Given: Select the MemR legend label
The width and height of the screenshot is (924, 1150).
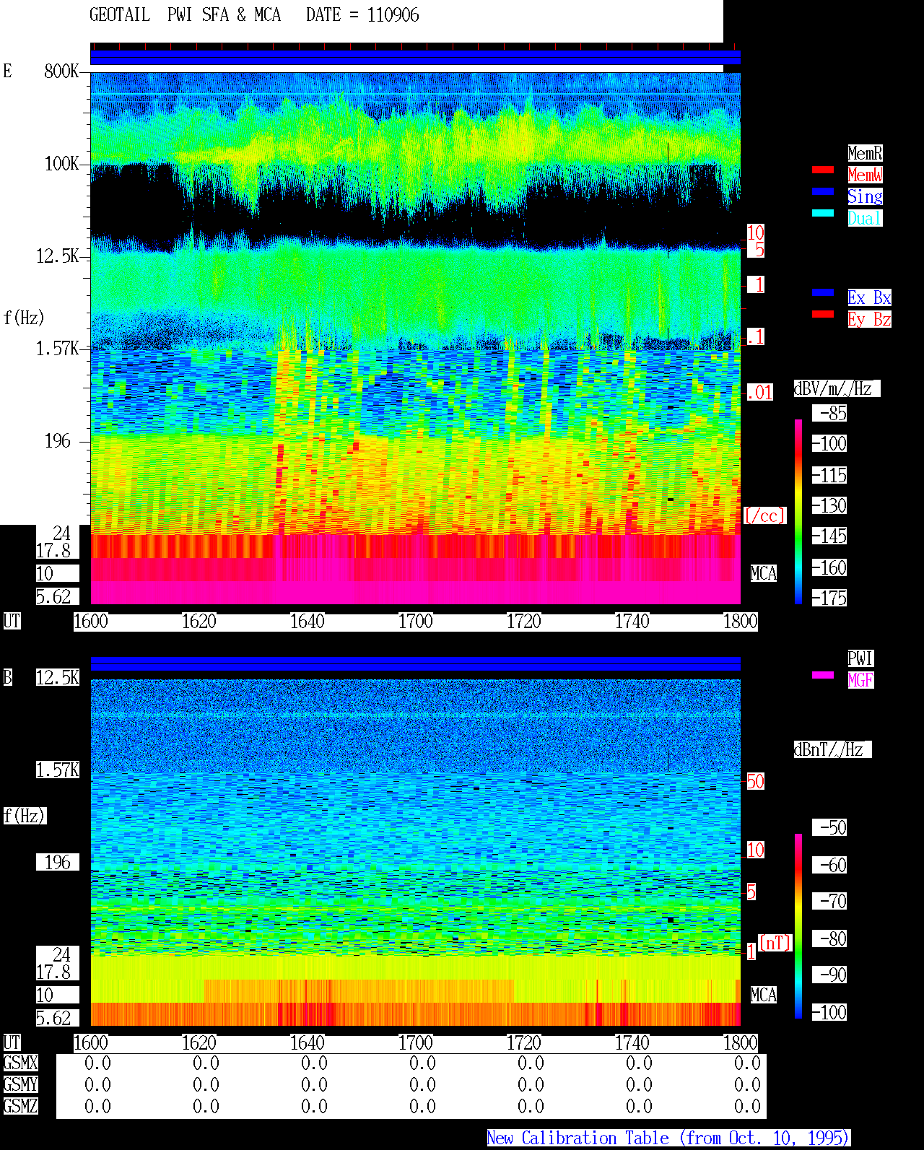Looking at the screenshot, I should coord(865,153).
